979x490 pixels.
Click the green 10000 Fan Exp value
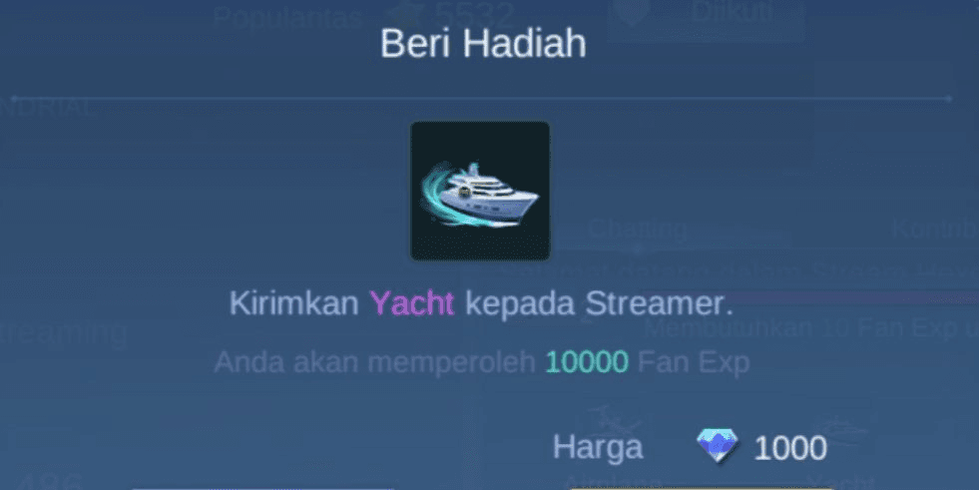[587, 362]
